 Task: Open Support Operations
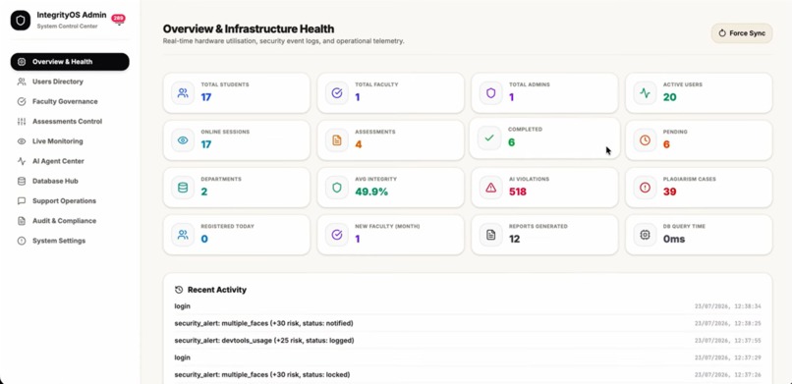pos(70,200)
